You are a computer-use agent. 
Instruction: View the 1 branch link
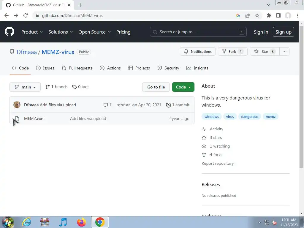click(x=56, y=87)
